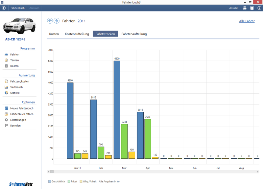Viewport: 263px width, 189px height.
Task: Go back with the top-left arrow icon
Action: [x=4, y=8]
